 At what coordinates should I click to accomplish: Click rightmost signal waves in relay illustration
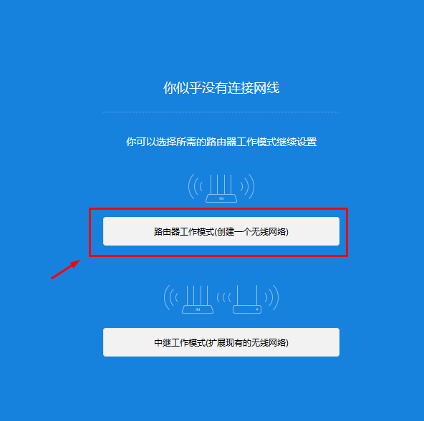(x=271, y=297)
